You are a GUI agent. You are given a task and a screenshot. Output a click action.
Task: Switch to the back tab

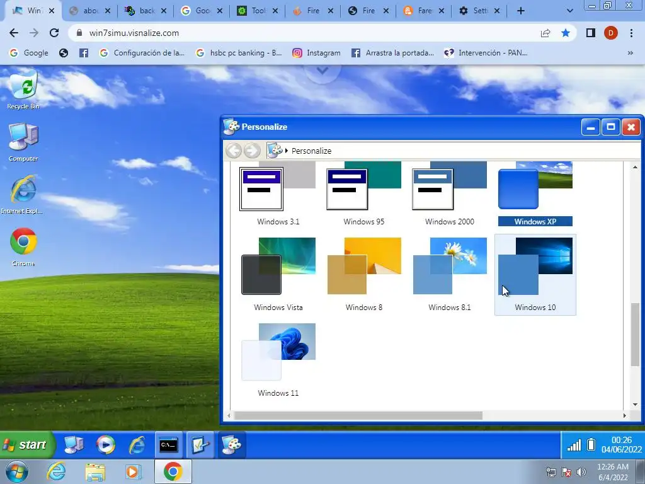[x=146, y=11]
